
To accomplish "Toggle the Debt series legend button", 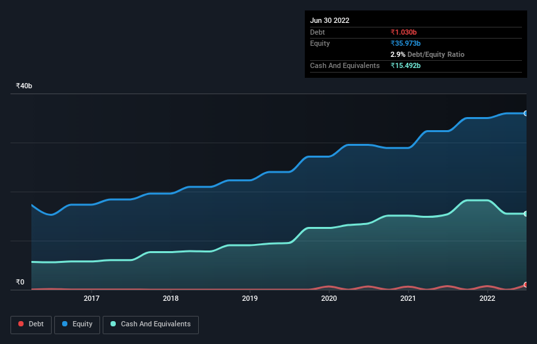I will tap(31, 324).
